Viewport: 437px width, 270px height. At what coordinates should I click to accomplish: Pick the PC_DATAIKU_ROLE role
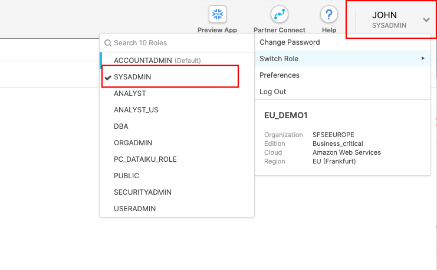145,159
